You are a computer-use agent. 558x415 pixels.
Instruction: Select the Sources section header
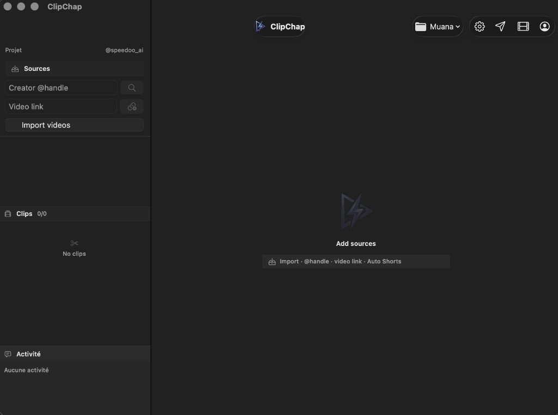74,69
